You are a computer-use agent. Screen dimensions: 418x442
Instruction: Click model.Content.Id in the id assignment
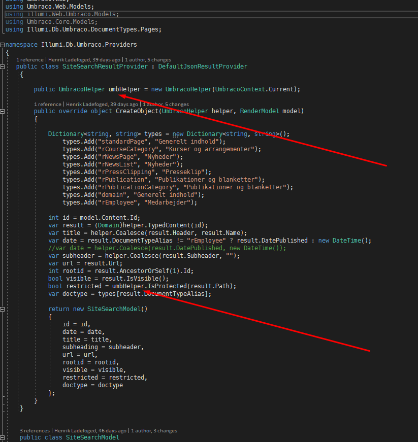click(x=109, y=218)
